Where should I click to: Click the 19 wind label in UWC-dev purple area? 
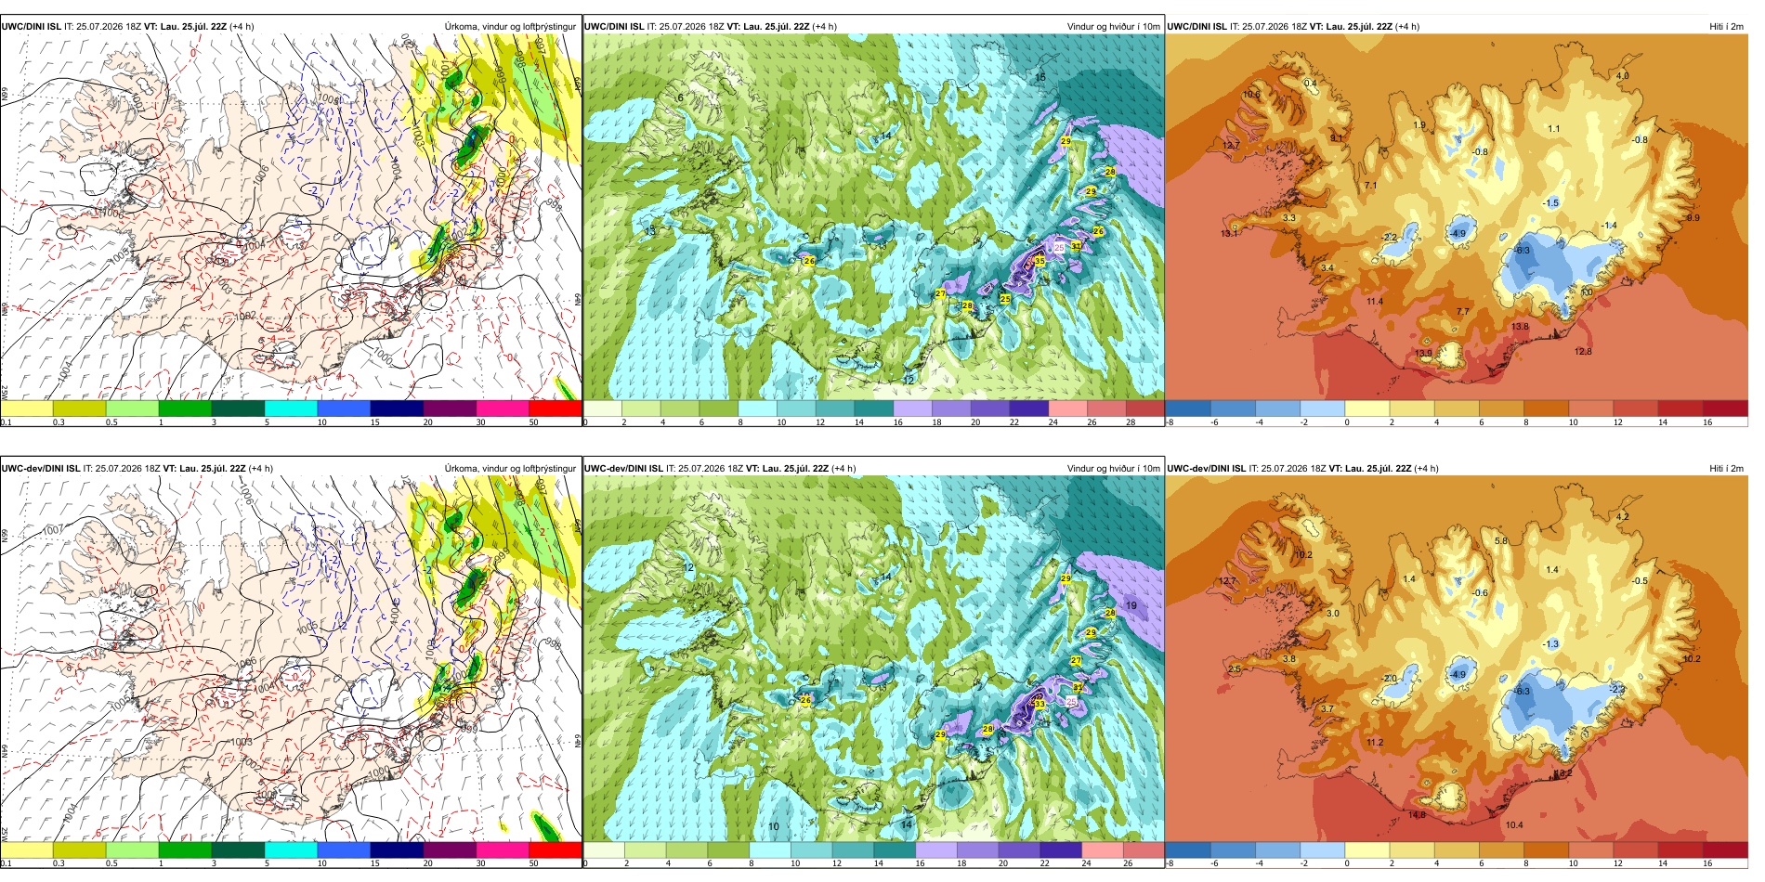pyautogui.click(x=1131, y=605)
